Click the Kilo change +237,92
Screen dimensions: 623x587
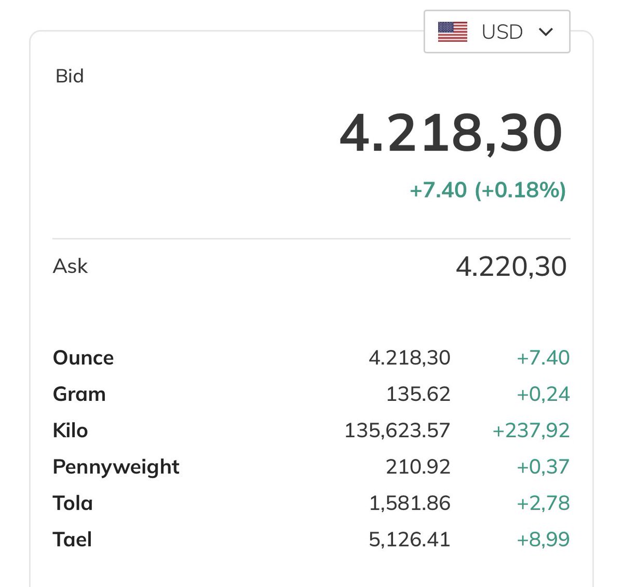[x=531, y=431]
